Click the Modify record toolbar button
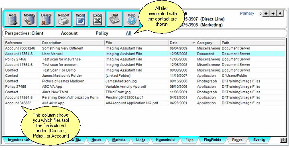Image resolution: width=289 pixels, height=150 pixels. [x=29, y=19]
